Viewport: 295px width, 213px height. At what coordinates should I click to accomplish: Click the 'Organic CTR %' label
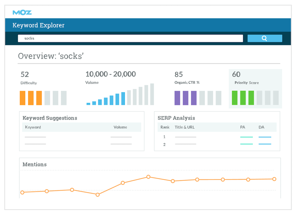coord(187,83)
